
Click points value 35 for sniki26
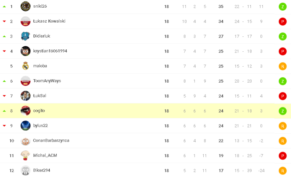(x=221, y=7)
